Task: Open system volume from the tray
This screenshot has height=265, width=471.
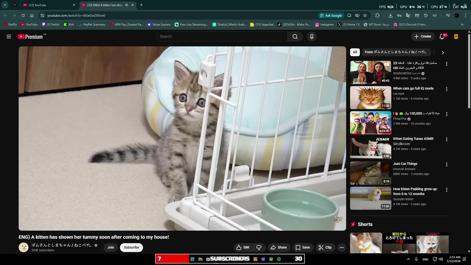Action: pos(441,259)
